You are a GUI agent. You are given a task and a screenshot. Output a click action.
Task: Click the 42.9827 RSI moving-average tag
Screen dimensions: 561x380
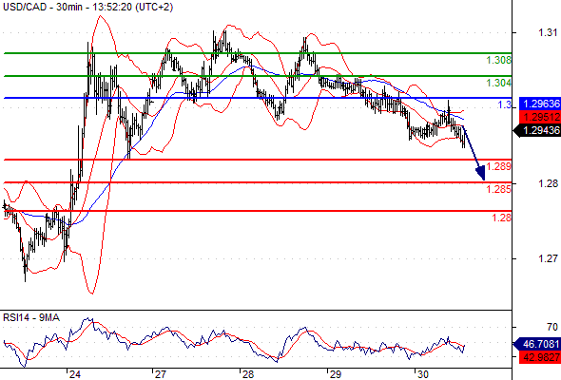540,357
